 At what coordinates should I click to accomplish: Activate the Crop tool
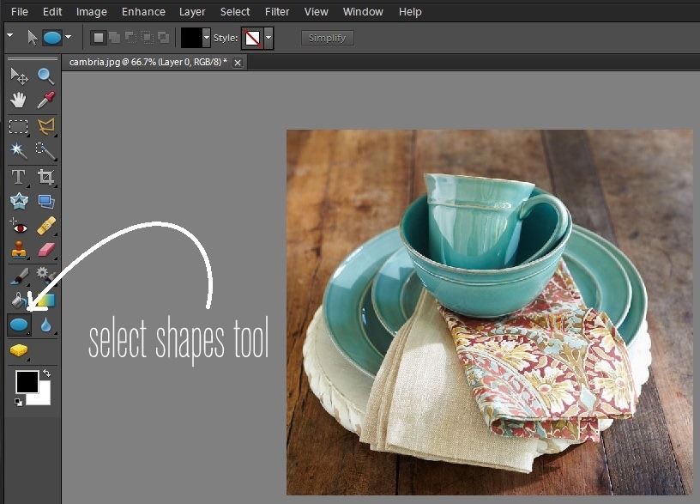[x=45, y=177]
